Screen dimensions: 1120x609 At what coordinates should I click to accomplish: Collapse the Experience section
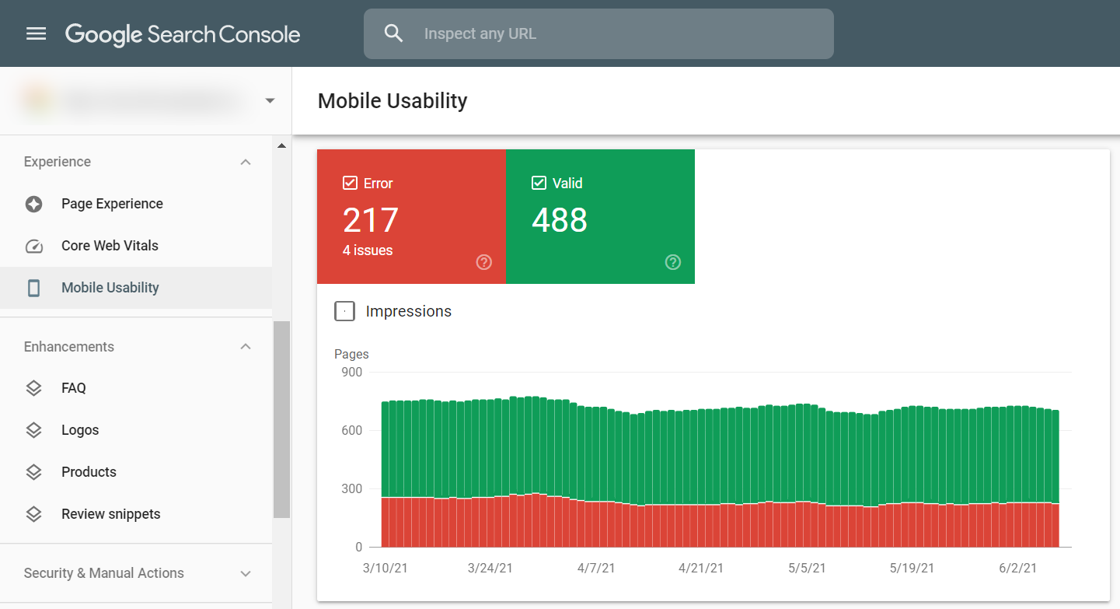point(246,162)
